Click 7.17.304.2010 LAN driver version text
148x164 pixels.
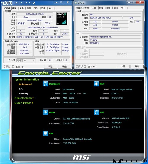click(x=70, y=143)
